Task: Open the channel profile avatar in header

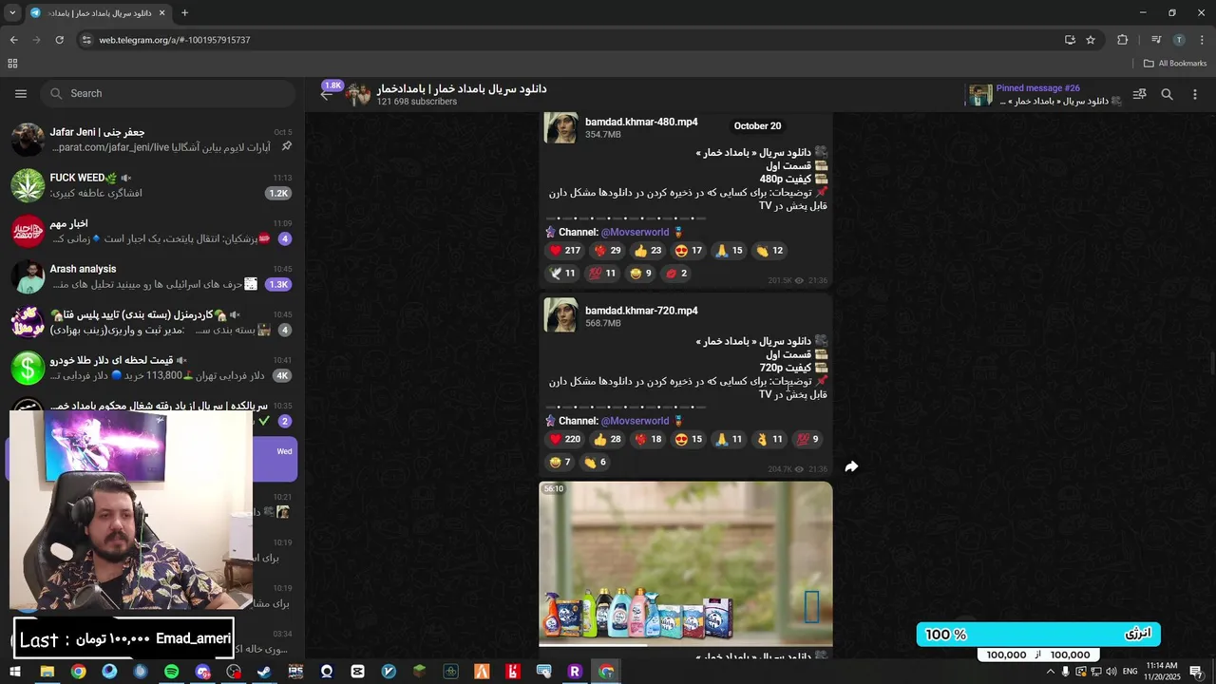Action: point(358,94)
